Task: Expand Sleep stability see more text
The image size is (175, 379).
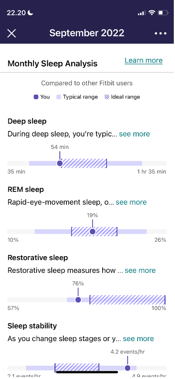Action: click(x=138, y=339)
